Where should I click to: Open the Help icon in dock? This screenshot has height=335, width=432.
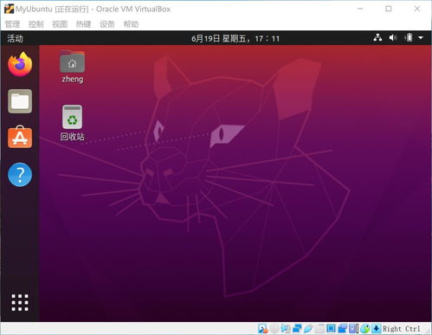click(20, 175)
